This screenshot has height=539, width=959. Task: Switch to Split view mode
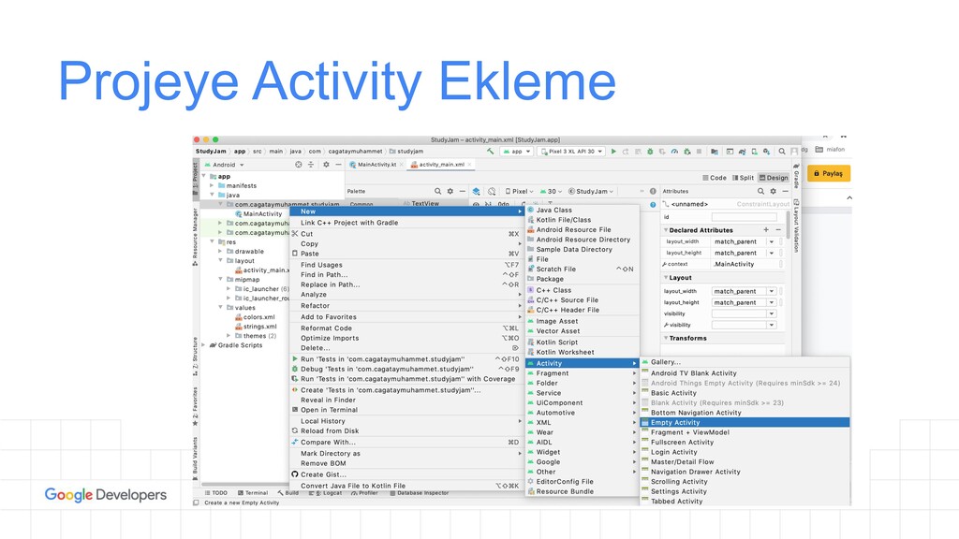pyautogui.click(x=743, y=178)
